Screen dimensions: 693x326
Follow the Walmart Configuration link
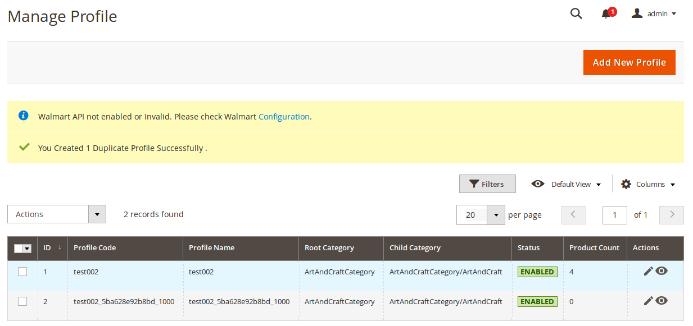[x=284, y=117]
